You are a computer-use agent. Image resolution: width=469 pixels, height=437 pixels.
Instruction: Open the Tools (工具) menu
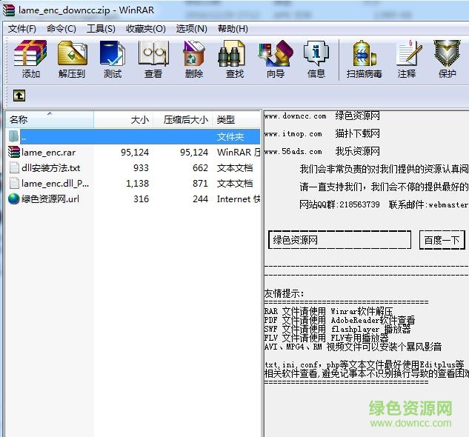pyautogui.click(x=101, y=28)
